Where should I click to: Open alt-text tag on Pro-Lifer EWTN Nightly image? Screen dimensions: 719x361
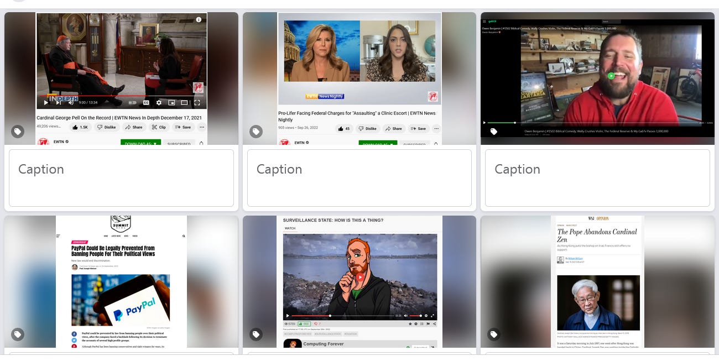pyautogui.click(x=256, y=132)
